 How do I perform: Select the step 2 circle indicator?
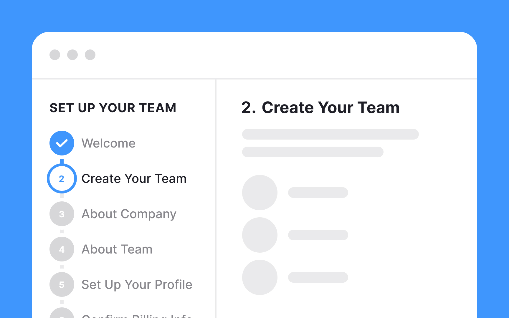click(62, 178)
